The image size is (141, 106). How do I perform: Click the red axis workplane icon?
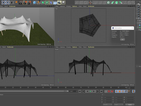[x=90, y=3]
